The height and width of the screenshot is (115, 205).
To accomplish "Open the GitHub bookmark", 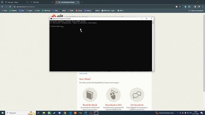I will point(96,11).
